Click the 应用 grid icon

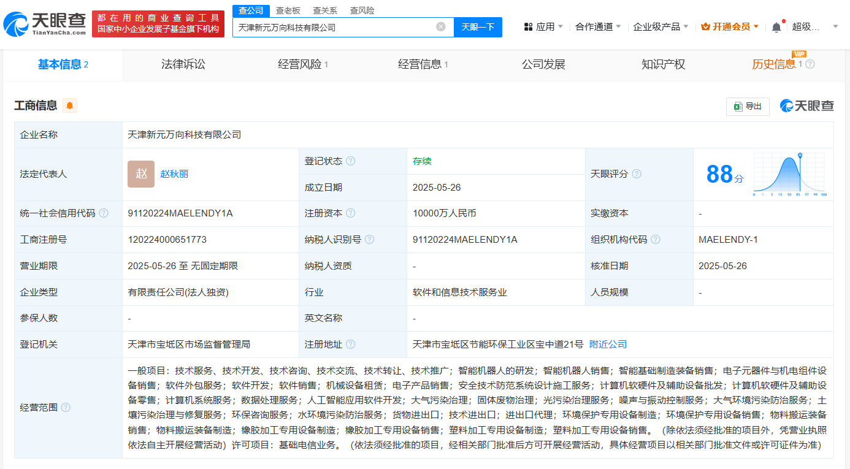point(528,27)
